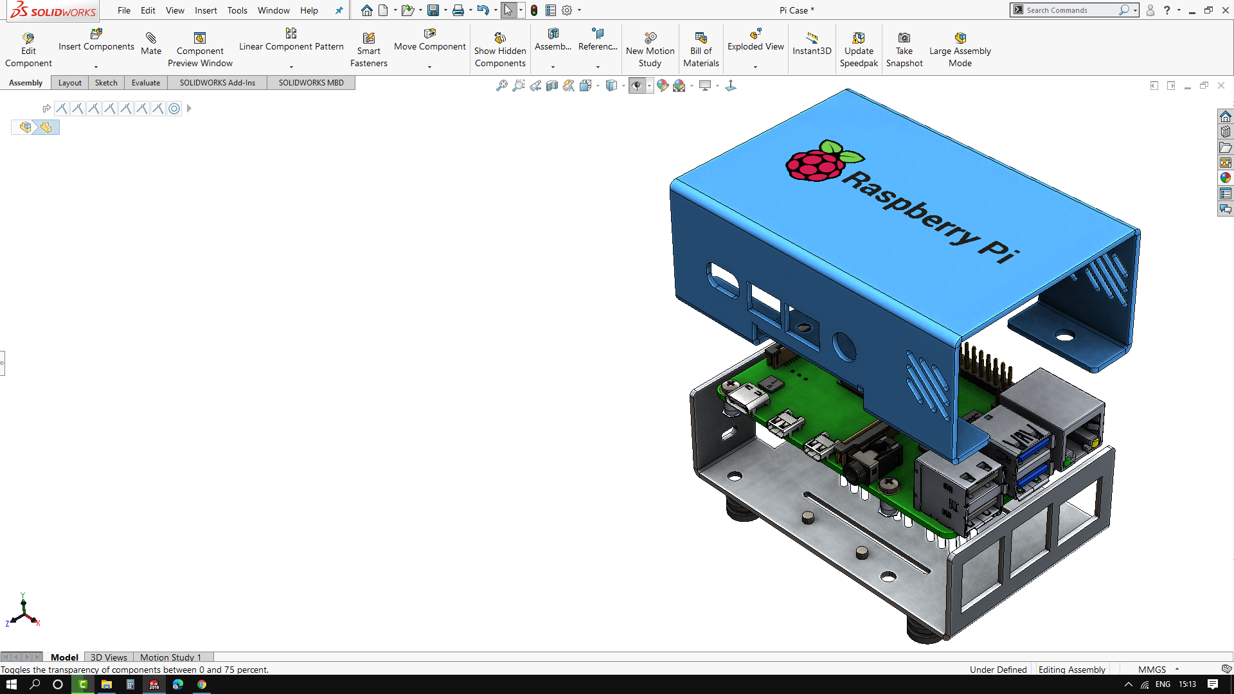The height and width of the screenshot is (694, 1234).
Task: Expand the Select tool dropdown arrow
Action: tap(521, 10)
